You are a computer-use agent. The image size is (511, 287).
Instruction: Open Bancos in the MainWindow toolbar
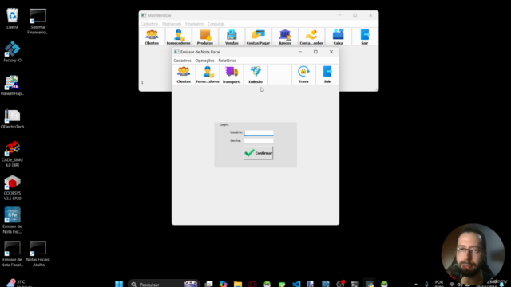[285, 37]
